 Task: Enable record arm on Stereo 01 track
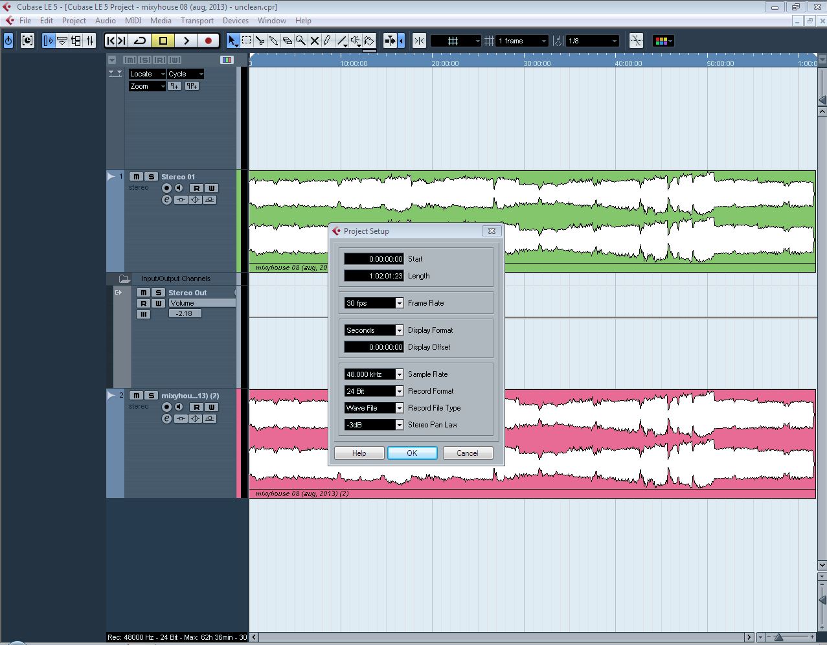[x=166, y=188]
